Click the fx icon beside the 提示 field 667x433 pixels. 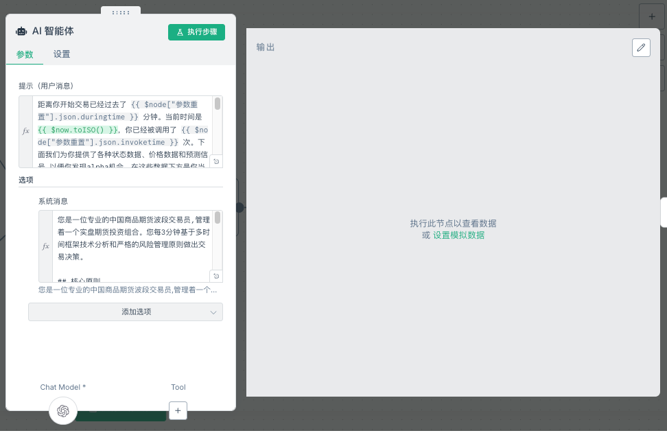(26, 130)
